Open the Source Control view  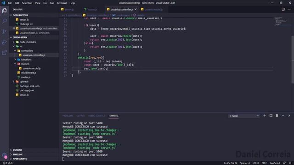(4, 32)
